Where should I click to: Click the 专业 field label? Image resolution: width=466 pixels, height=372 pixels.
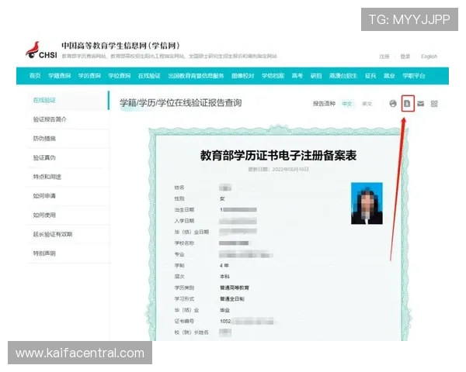[x=179, y=254]
